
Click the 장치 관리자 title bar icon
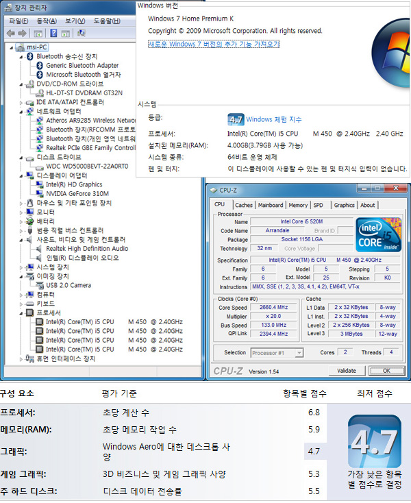click(9, 8)
